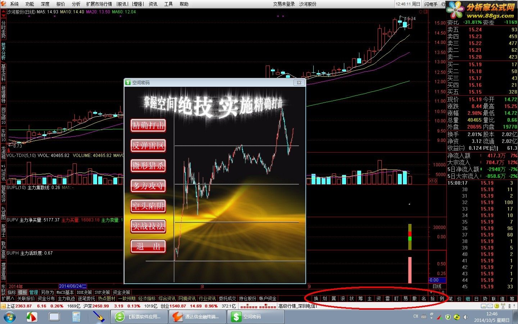Close the 空间密码 dialog window

(299, 82)
